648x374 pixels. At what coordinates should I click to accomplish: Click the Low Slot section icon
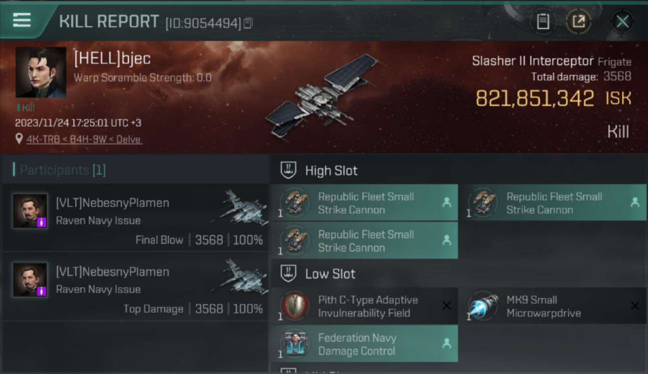point(289,273)
